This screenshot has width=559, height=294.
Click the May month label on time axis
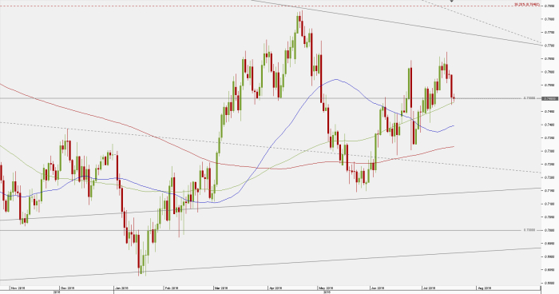pyautogui.click(x=326, y=288)
